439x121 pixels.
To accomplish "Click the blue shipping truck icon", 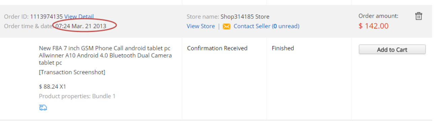I will point(43,108).
